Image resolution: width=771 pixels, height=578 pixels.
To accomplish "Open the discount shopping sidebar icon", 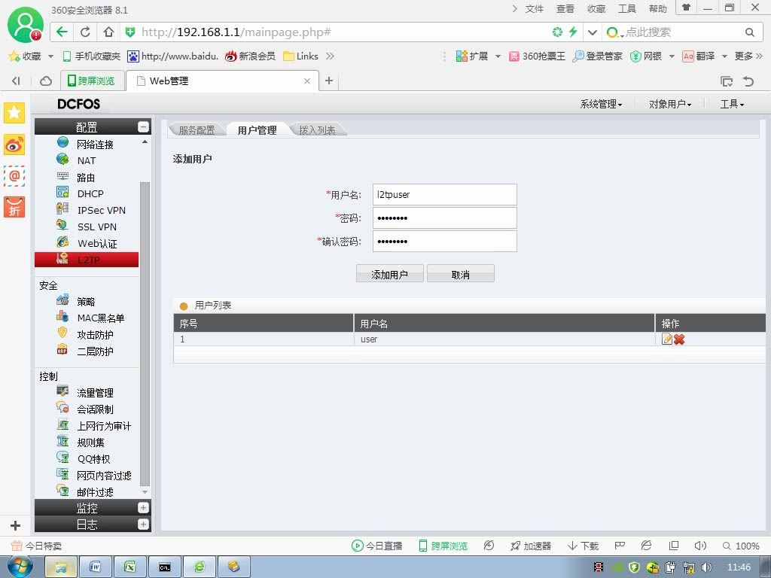I will click(x=14, y=207).
